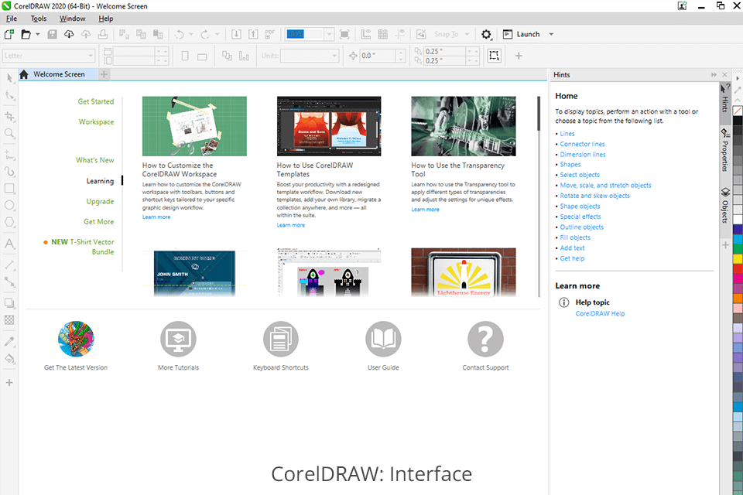
Task: Open the Fill objects hint topic
Action: (575, 237)
